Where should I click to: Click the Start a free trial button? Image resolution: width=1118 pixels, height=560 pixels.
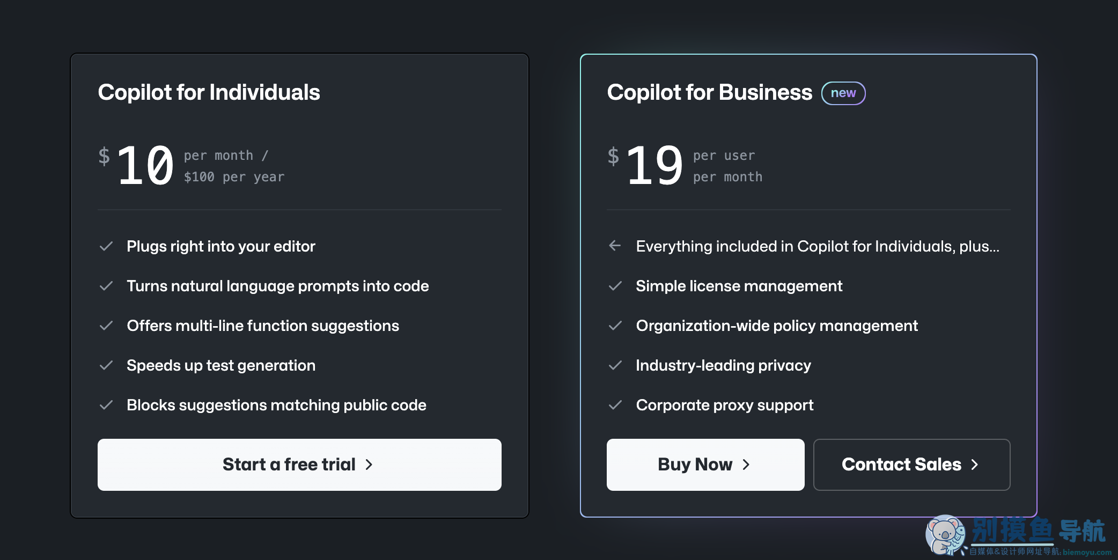[299, 465]
